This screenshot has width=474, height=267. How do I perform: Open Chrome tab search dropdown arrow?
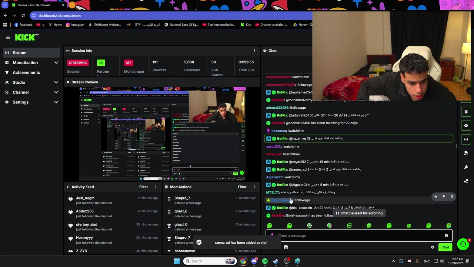5,5
